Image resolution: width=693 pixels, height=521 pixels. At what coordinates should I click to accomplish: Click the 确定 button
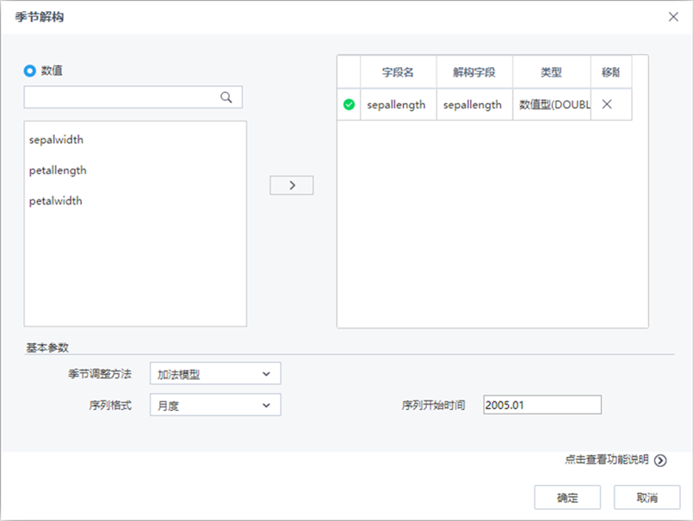tap(567, 497)
